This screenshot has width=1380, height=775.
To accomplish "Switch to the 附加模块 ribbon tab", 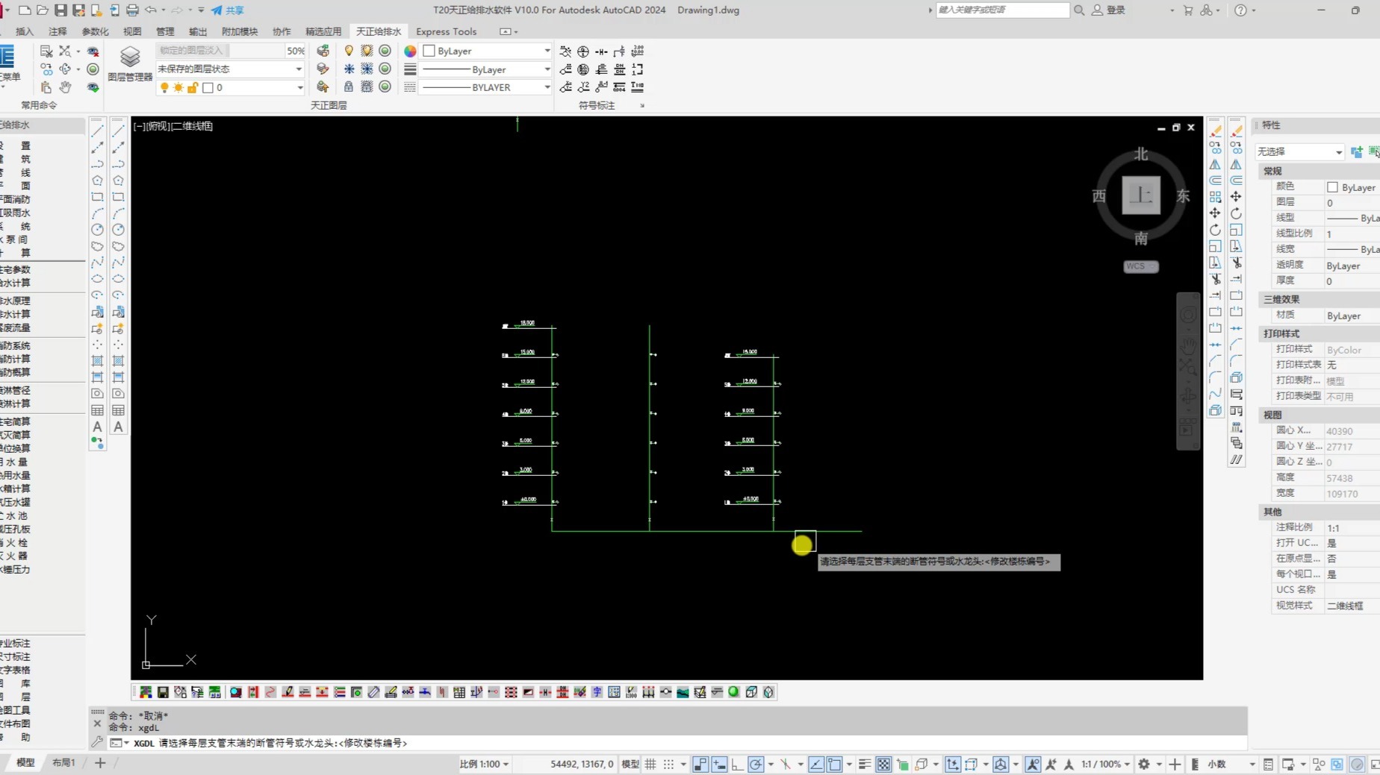I will [x=240, y=31].
